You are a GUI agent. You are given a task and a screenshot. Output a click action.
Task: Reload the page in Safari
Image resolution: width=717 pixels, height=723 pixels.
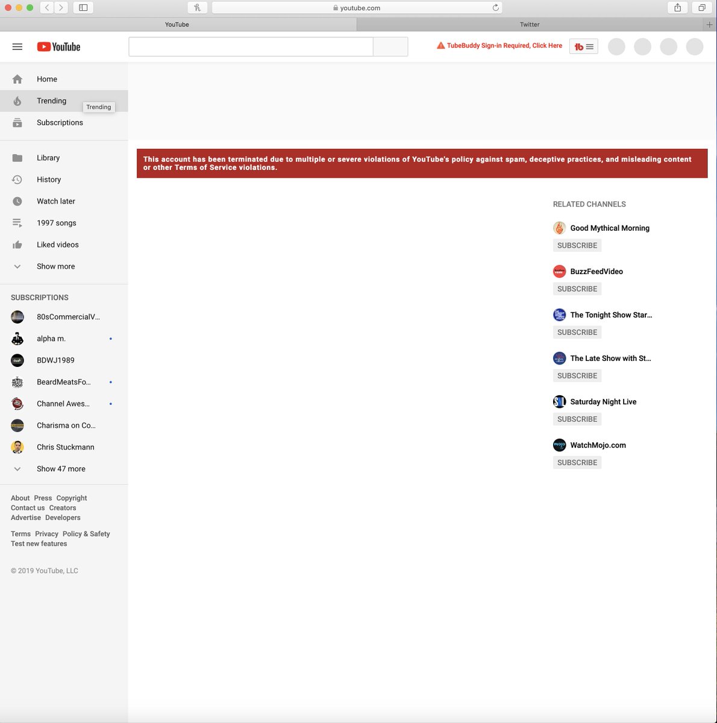495,8
